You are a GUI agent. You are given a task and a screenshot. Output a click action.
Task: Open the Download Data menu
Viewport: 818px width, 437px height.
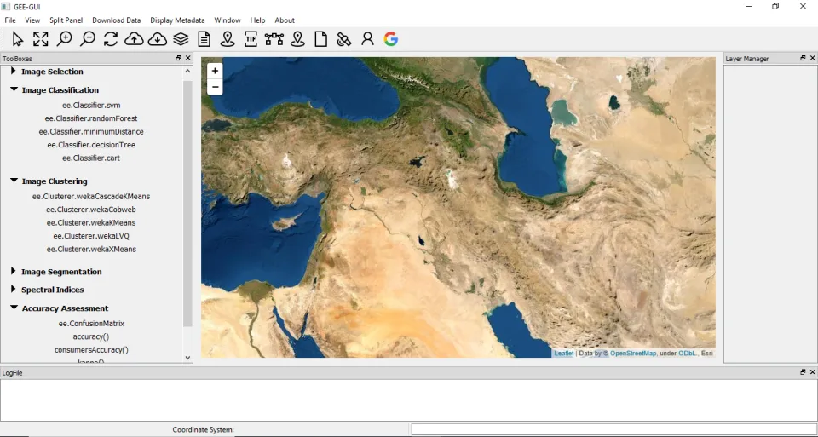pyautogui.click(x=117, y=20)
